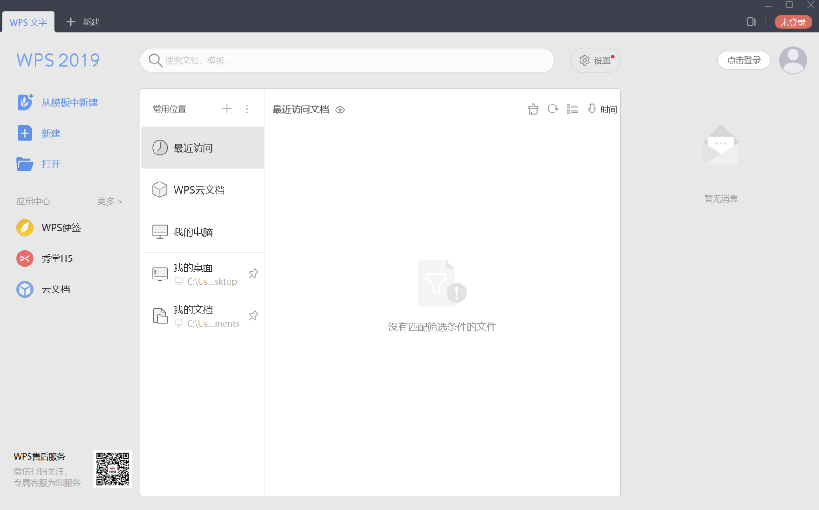The width and height of the screenshot is (819, 510).
Task: Switch to the WPS 文字 tab
Action: coord(28,22)
